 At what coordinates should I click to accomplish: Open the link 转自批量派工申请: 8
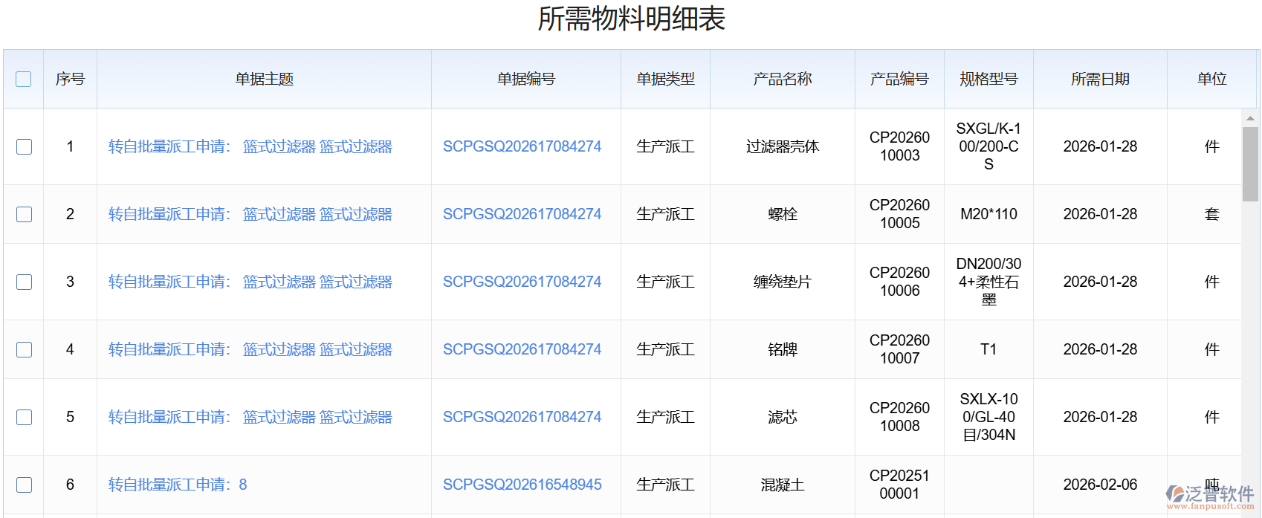tap(178, 485)
